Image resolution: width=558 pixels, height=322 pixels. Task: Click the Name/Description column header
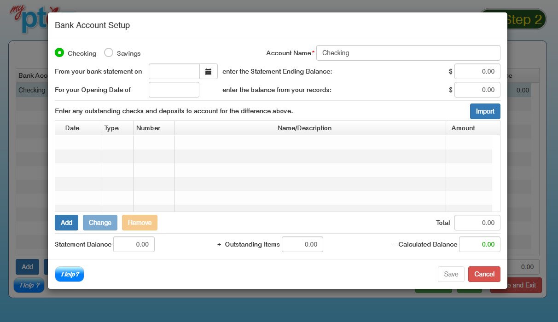[x=304, y=128]
